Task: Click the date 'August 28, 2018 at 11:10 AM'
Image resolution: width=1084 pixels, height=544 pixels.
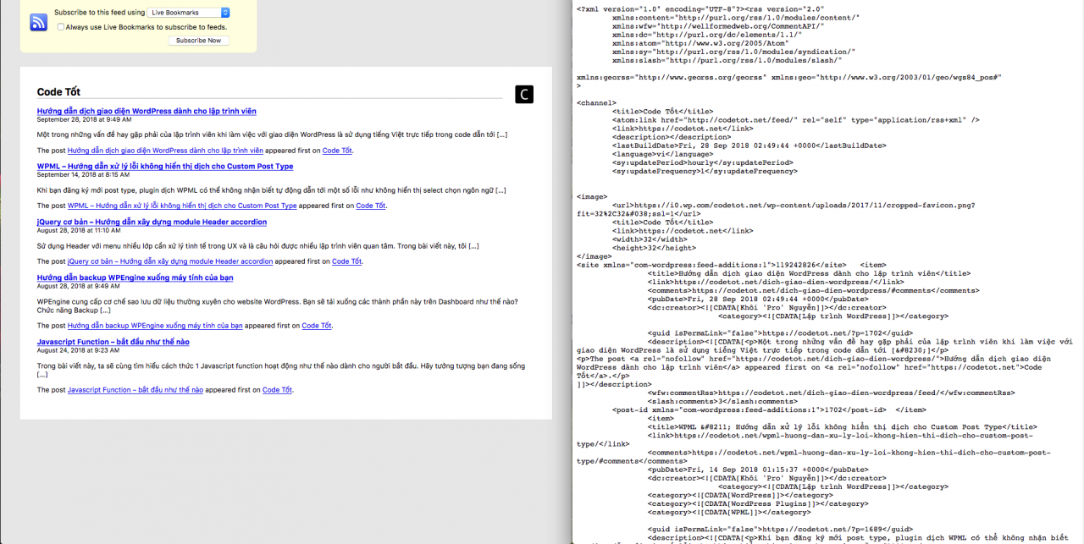Action: coord(79,230)
